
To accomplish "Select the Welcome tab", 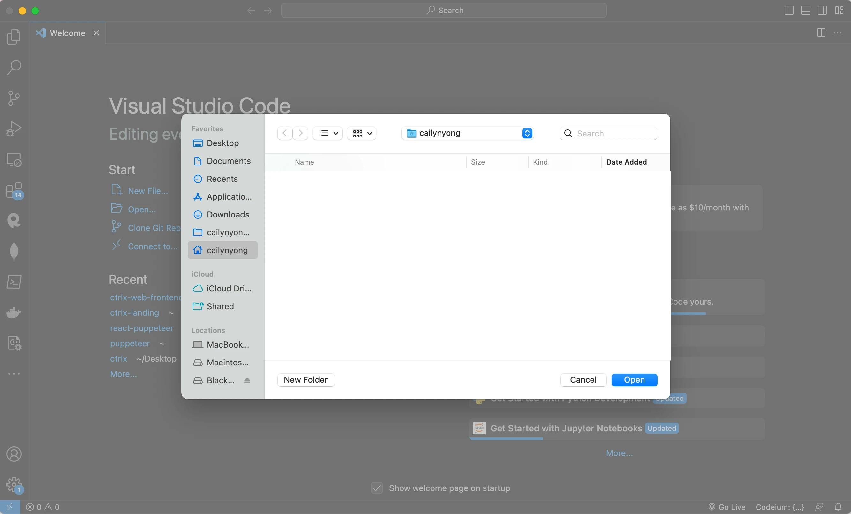I will pyautogui.click(x=67, y=33).
